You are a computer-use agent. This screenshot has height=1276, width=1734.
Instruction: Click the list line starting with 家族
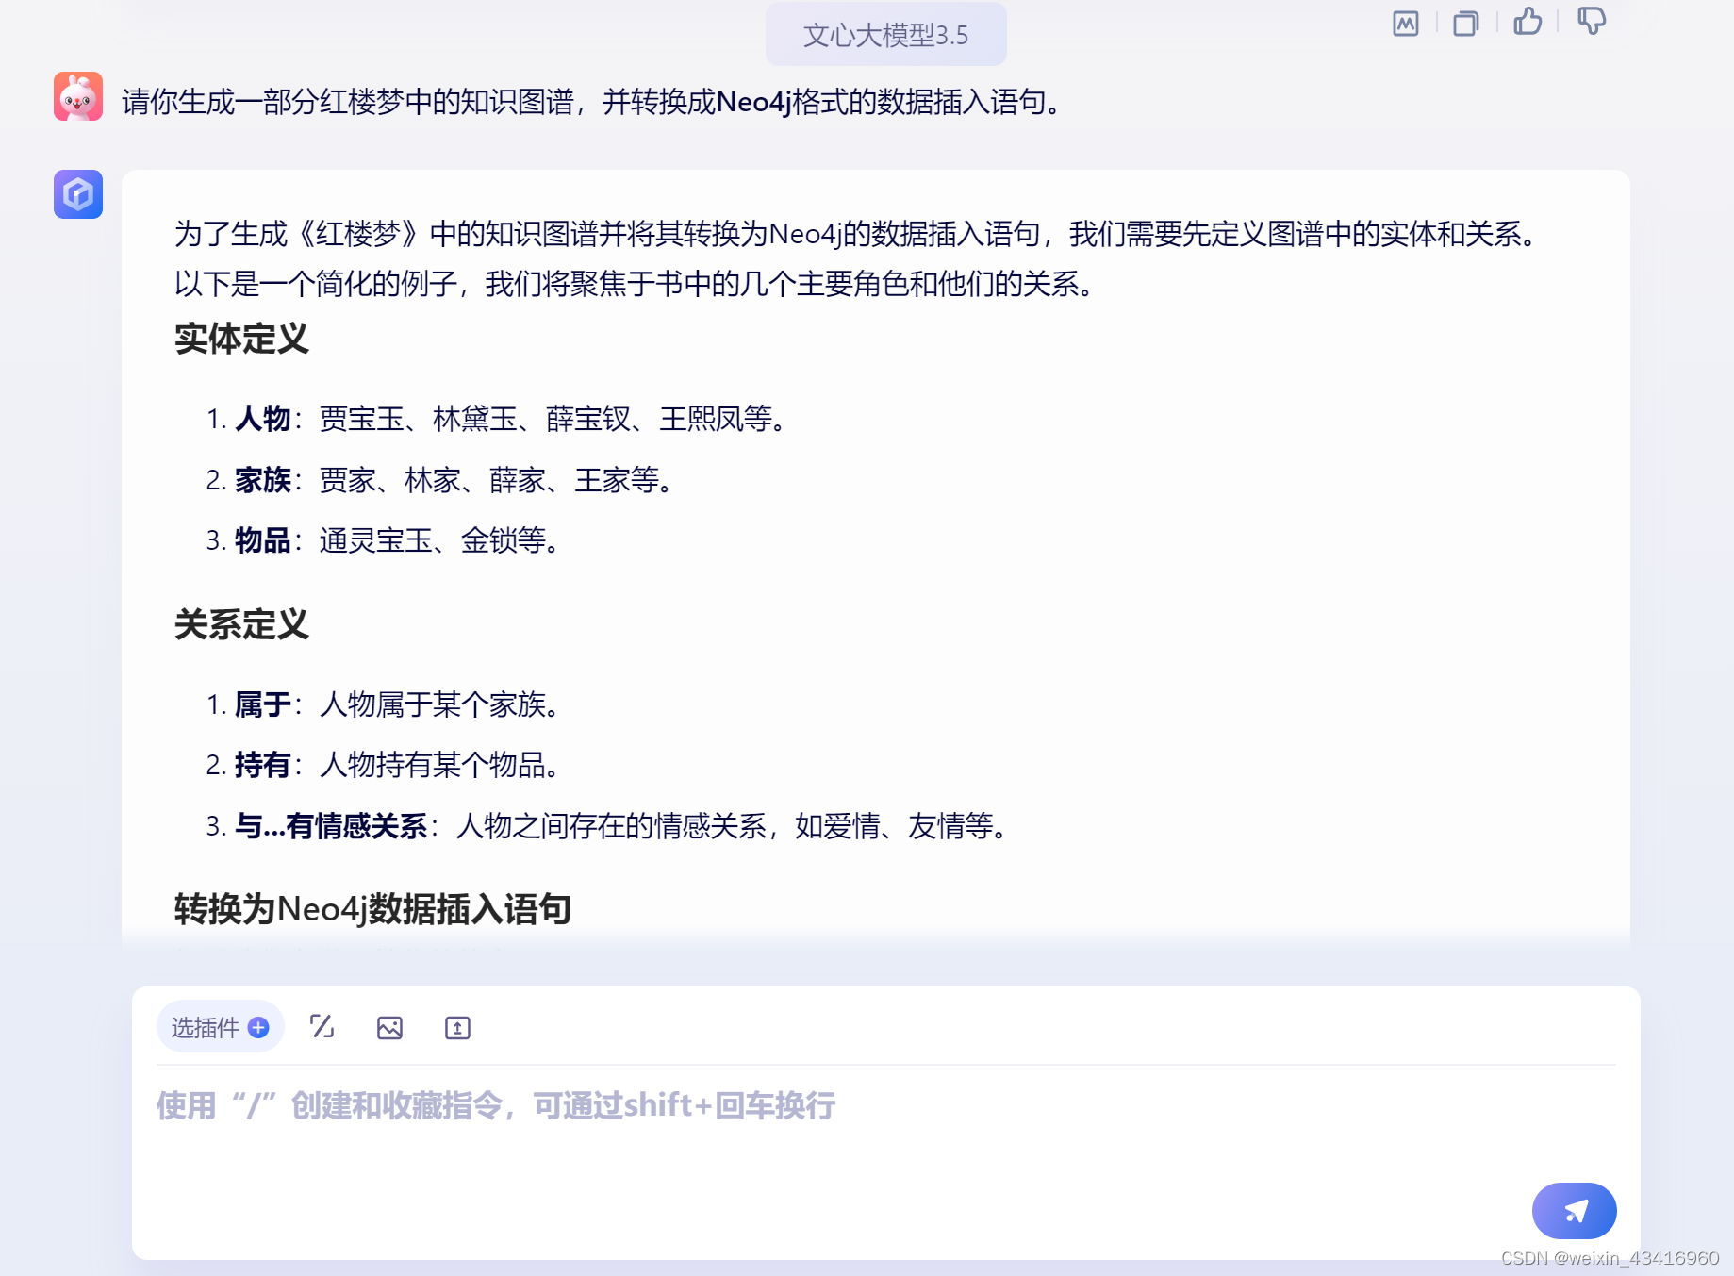pyautogui.click(x=440, y=480)
